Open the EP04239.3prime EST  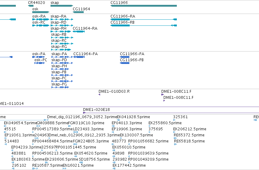tap(12, 150)
